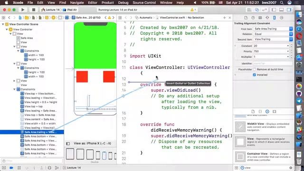Choose the iPad Air run destination
304x171 pixels.
click(x=70, y=9)
